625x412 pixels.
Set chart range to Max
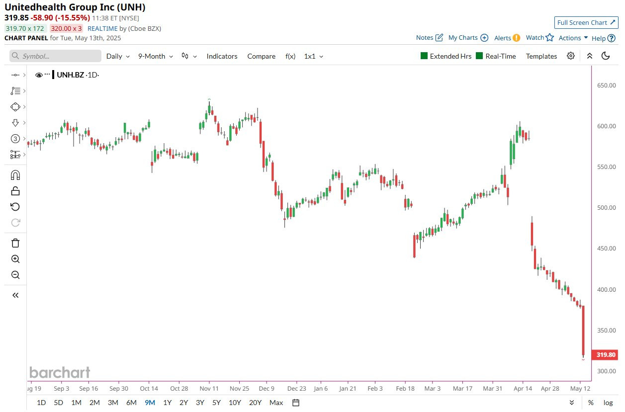tap(276, 403)
